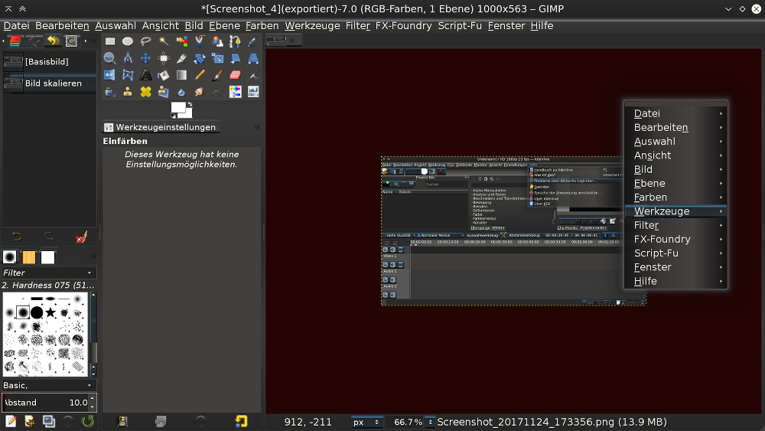This screenshot has height=431, width=765.
Task: Switch to the Paths dock tab
Action: (x=34, y=41)
